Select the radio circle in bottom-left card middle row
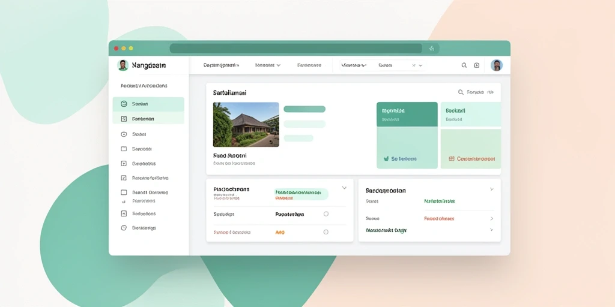 coord(326,214)
